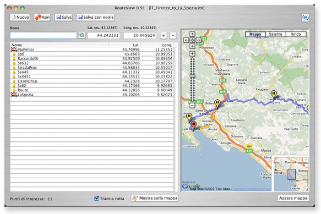Select the Ss445 waypoint row
Viewport: 321px width, 214px height.
pyautogui.click(x=92, y=72)
